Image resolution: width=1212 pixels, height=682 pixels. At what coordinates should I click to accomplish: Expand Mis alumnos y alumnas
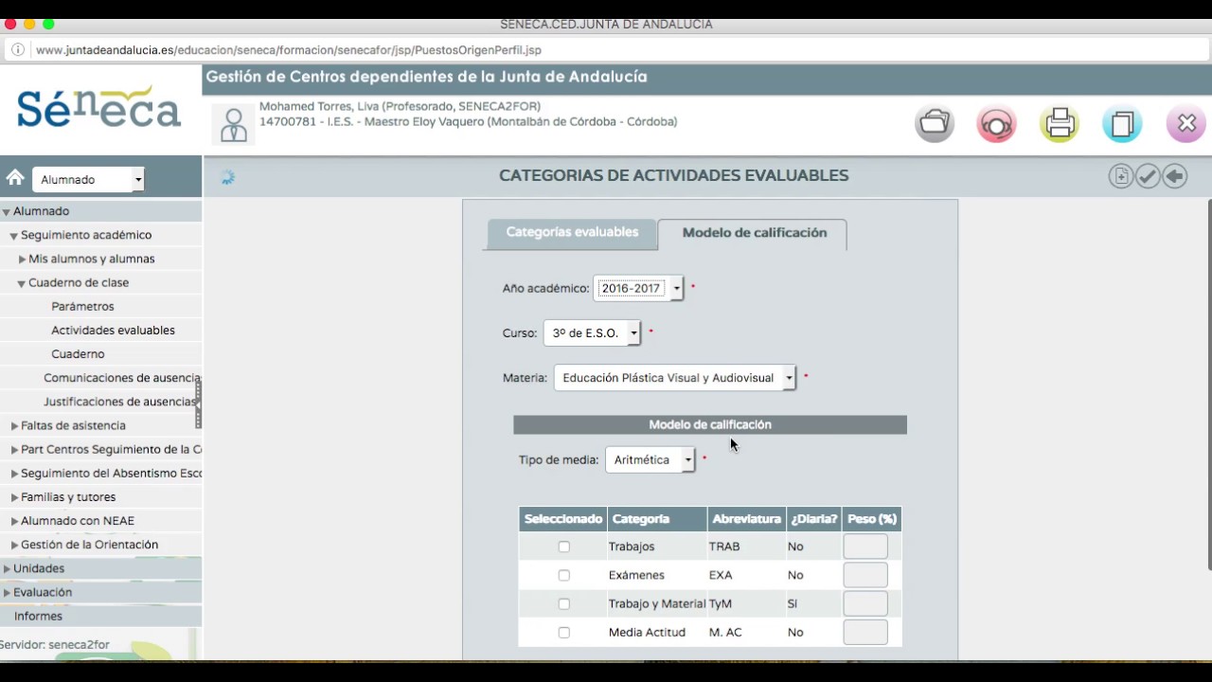coord(23,259)
